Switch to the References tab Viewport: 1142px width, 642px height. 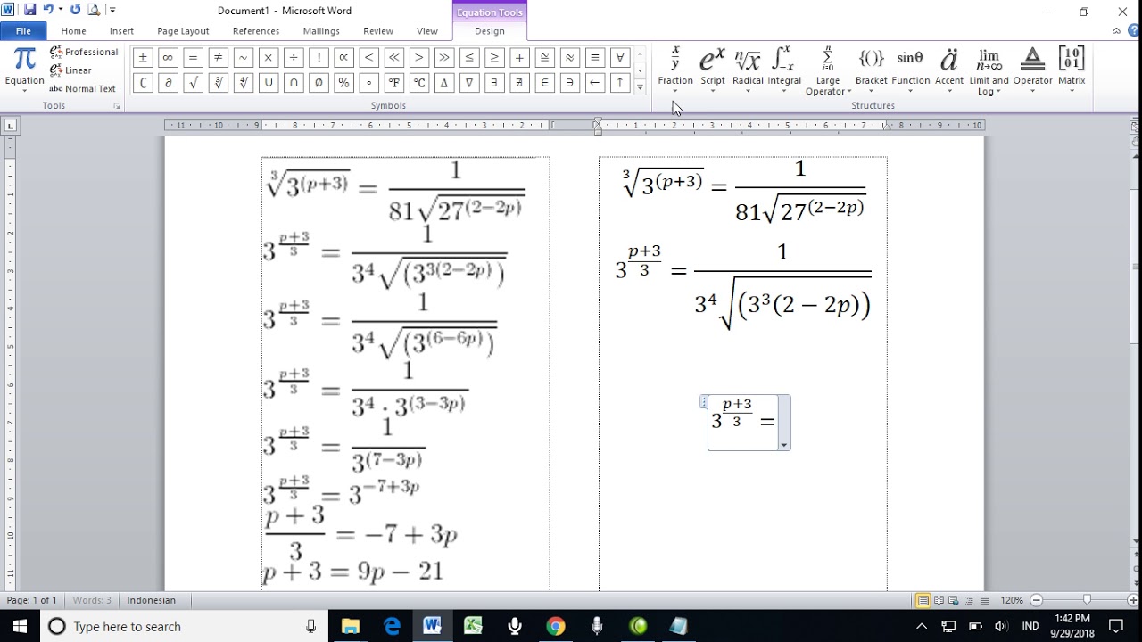click(x=256, y=31)
